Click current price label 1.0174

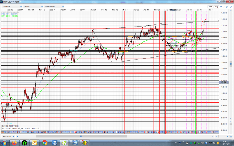click(x=224, y=82)
